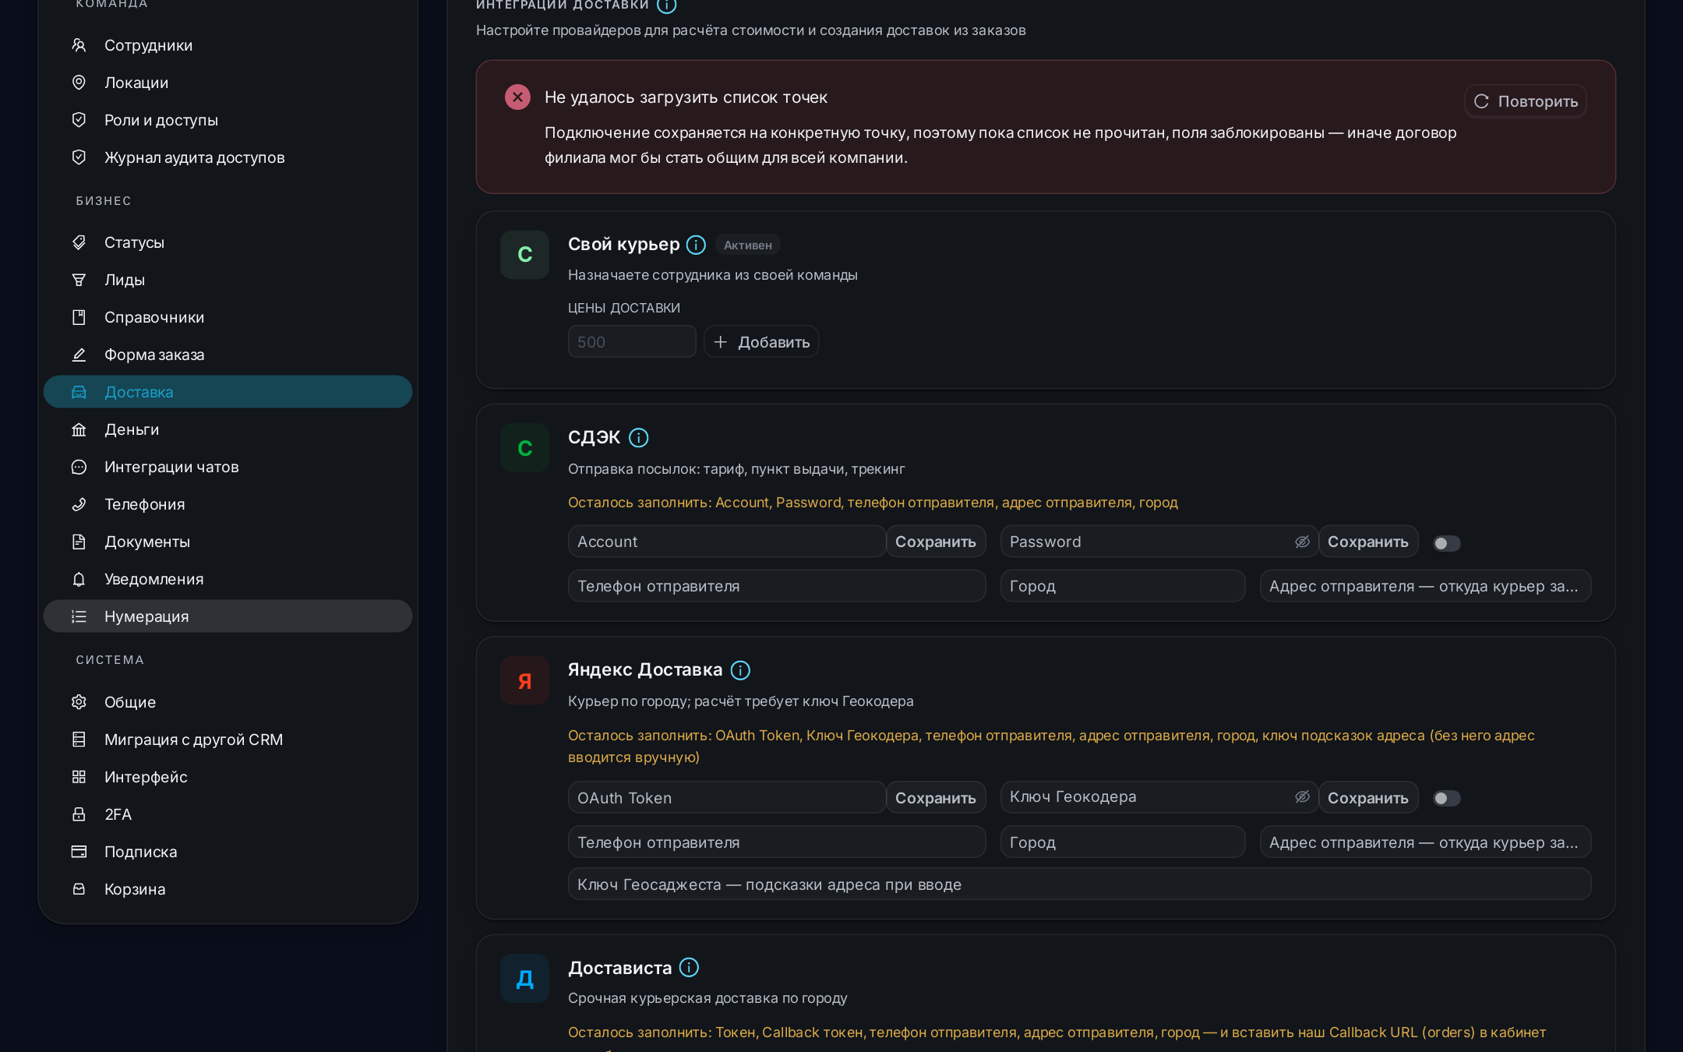Click the Сотрудники people icon

point(79,45)
